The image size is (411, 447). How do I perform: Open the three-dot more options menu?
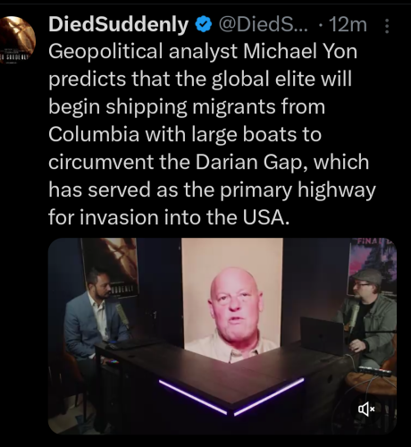point(387,26)
